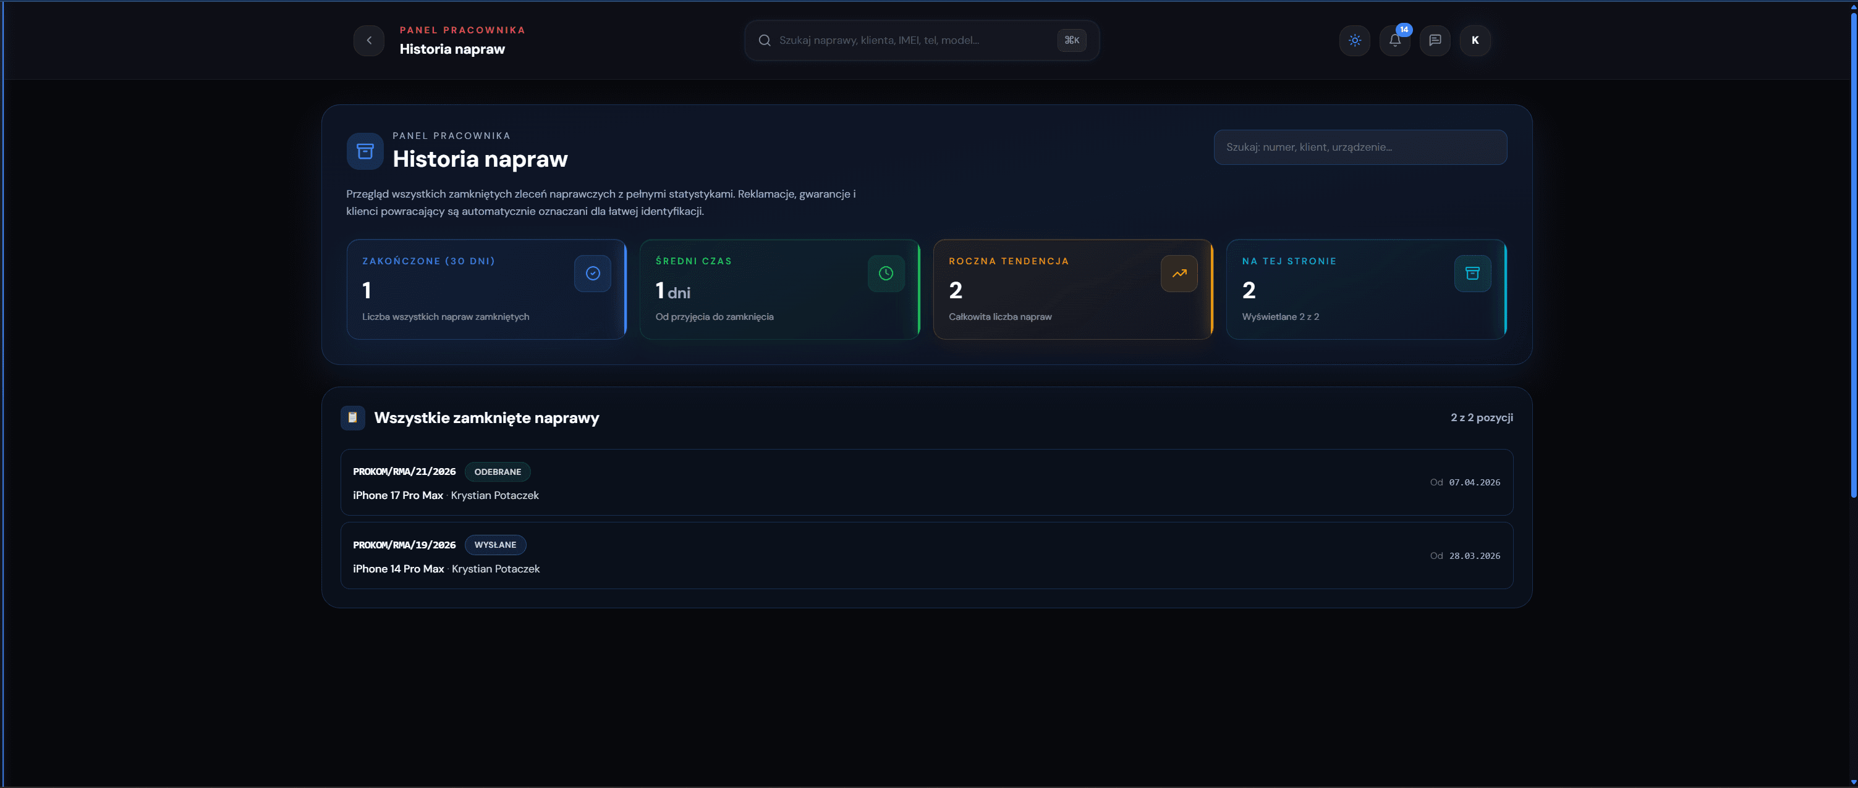Click the archive icon in Na tej stronie card
This screenshot has width=1858, height=788.
click(x=1472, y=273)
